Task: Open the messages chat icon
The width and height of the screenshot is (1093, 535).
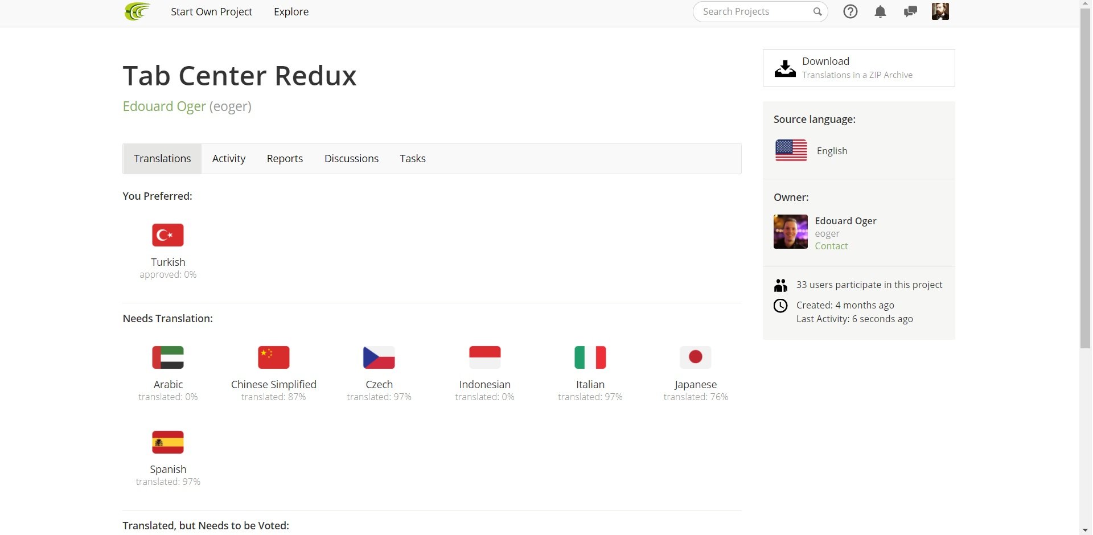Action: (910, 11)
